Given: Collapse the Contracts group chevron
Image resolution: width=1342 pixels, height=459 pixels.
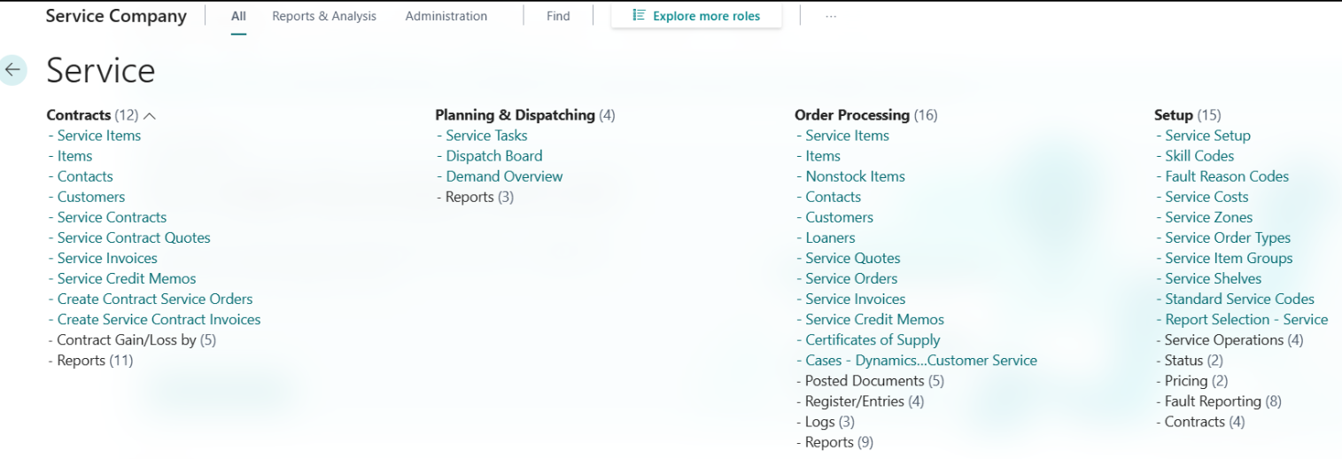Looking at the screenshot, I should tap(149, 116).
